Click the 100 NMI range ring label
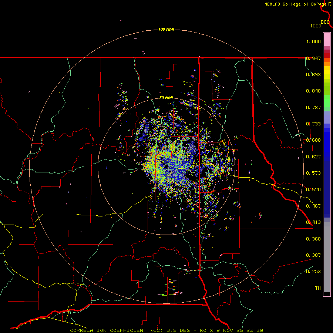This screenshot has width=333, height=333. [x=166, y=29]
